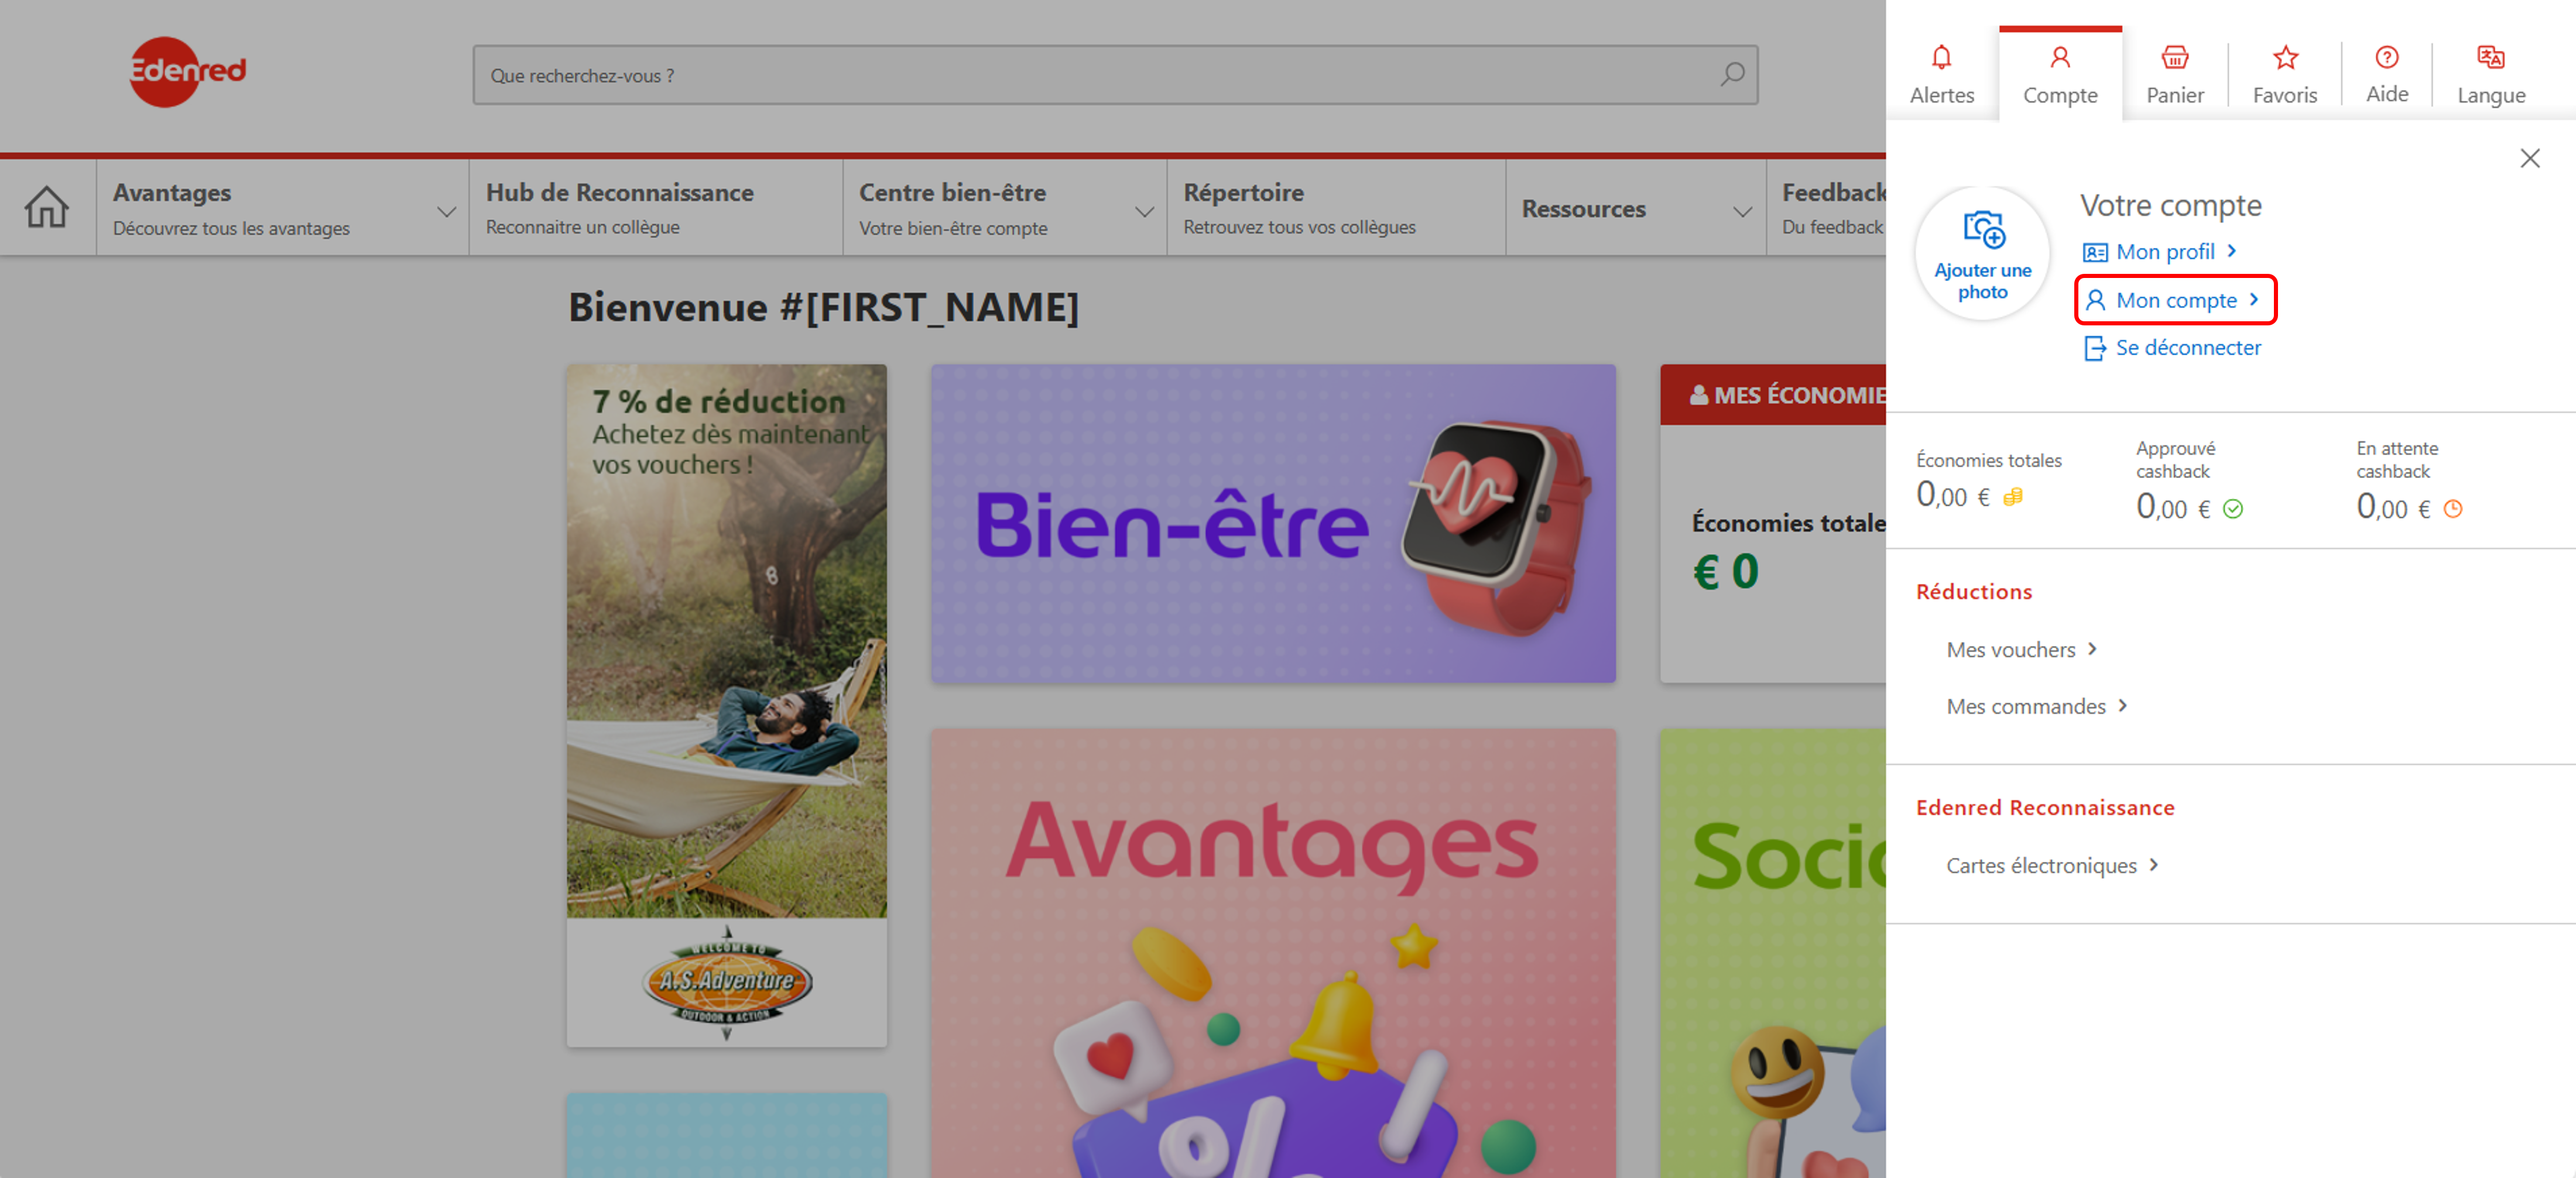Click the coins icon beside Économies totales
The width and height of the screenshot is (2576, 1178).
tap(2013, 497)
